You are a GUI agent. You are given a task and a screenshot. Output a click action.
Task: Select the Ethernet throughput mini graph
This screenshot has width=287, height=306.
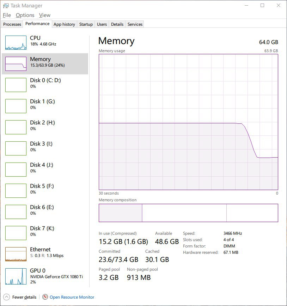pyautogui.click(x=16, y=254)
